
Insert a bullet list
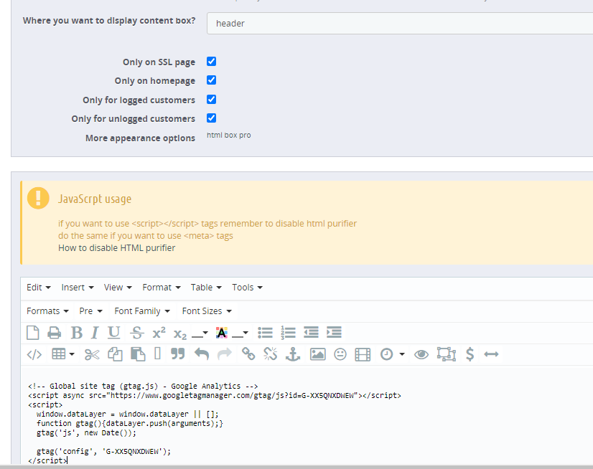[265, 333]
